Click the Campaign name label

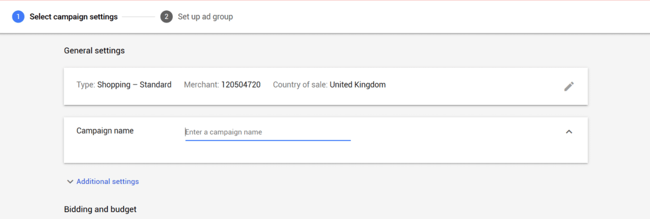[105, 131]
